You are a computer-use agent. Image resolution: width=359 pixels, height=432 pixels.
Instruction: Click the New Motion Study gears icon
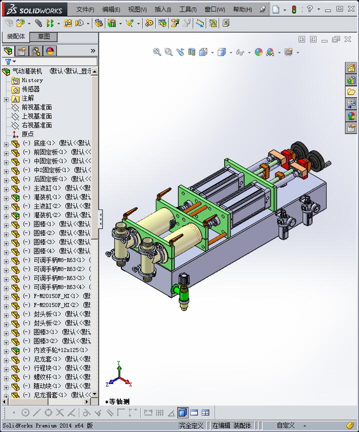pos(149,23)
